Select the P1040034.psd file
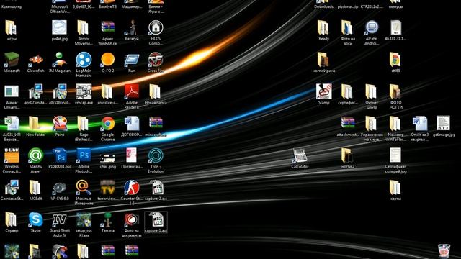Viewport: 461px width, 259px height. [60, 155]
